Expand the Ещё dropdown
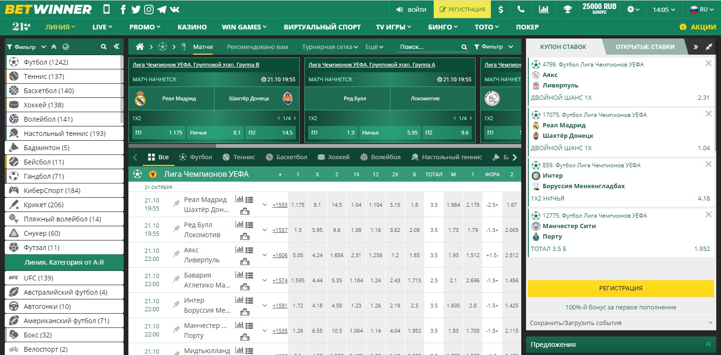 coord(374,47)
